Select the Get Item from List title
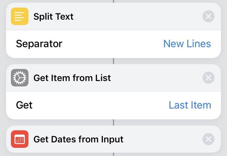The height and width of the screenshot is (156, 227). 72,78
